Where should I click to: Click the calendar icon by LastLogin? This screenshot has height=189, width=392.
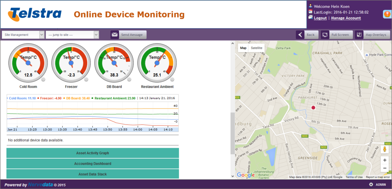(x=310, y=12)
